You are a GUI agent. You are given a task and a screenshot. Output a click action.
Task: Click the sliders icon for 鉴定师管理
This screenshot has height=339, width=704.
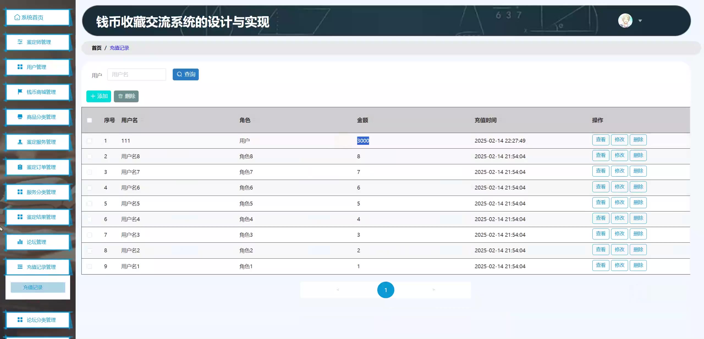coord(20,42)
